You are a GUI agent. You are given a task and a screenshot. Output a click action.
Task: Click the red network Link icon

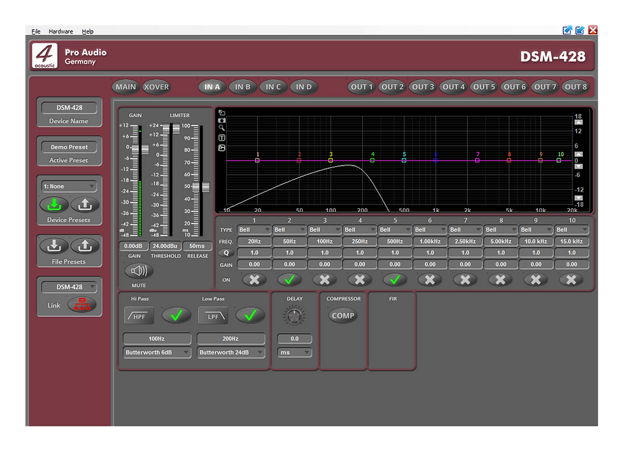click(82, 305)
